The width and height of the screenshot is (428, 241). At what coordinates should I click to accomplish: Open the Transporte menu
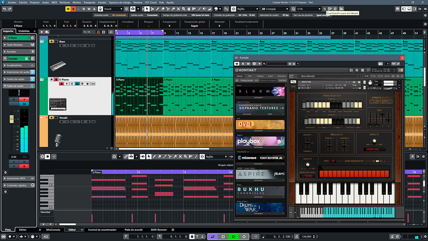(x=89, y=2)
